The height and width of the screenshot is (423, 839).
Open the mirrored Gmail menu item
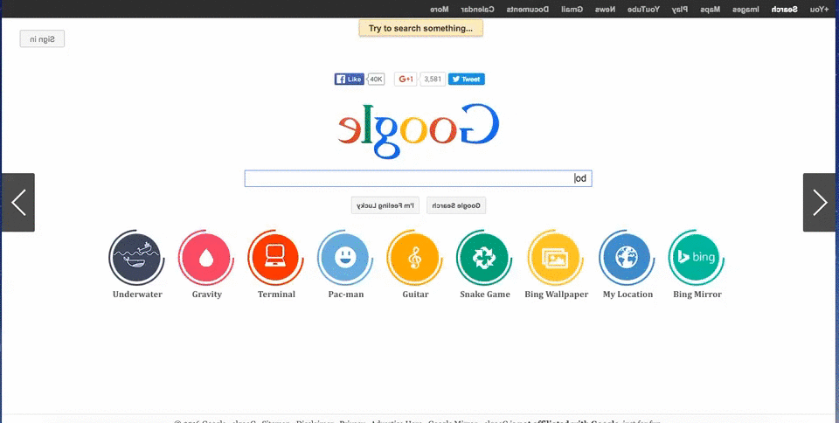point(572,9)
